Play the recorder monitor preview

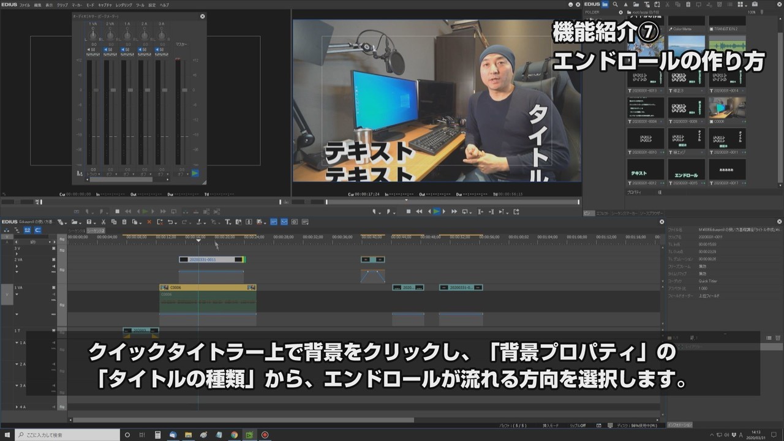coord(437,211)
